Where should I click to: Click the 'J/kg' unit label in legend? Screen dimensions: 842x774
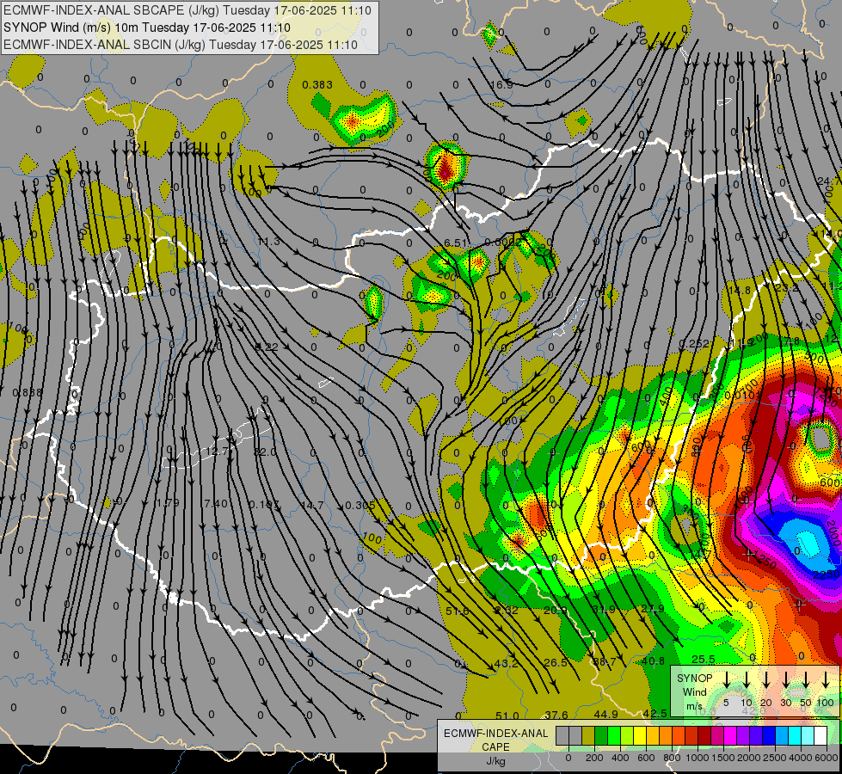pyautogui.click(x=495, y=761)
